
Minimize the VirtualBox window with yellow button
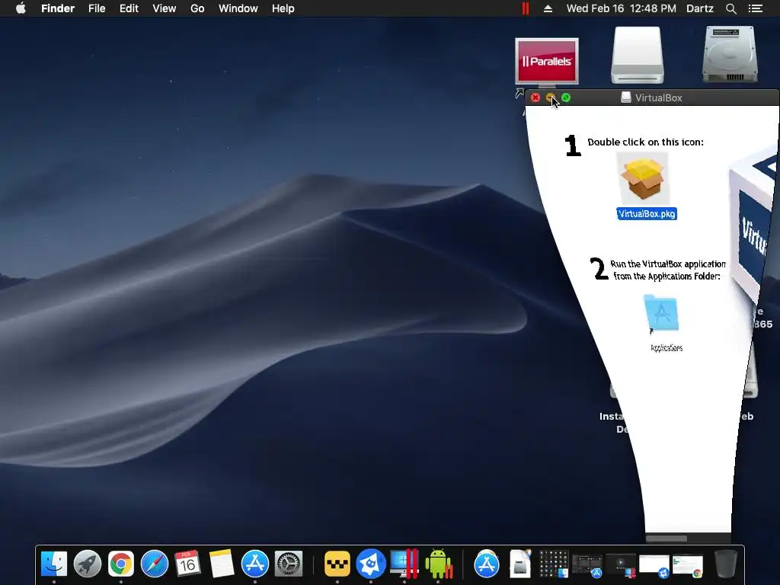coord(550,97)
